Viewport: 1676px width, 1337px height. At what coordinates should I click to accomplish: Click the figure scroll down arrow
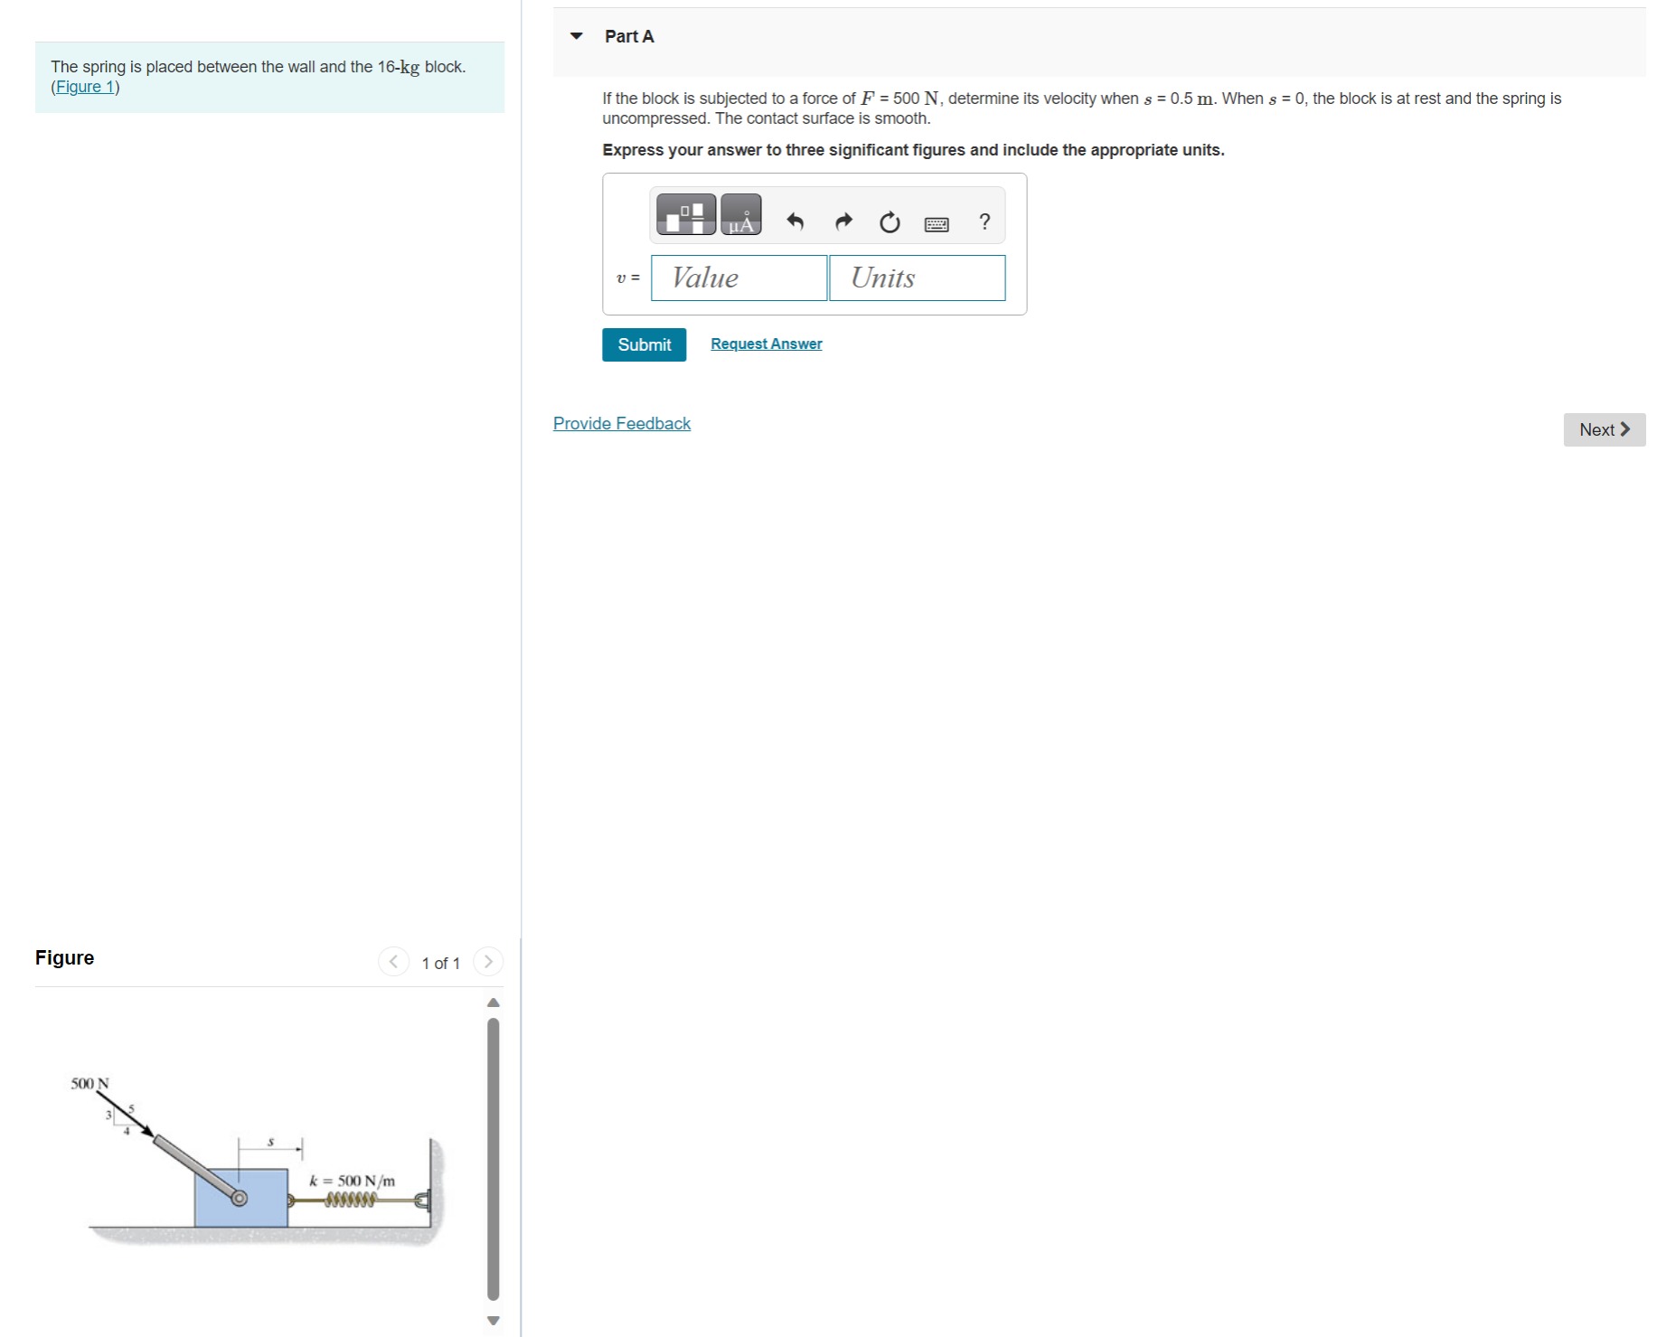tap(494, 1321)
